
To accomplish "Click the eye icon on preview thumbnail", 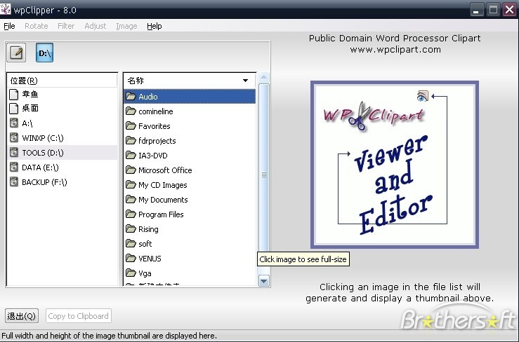I will coord(422,96).
